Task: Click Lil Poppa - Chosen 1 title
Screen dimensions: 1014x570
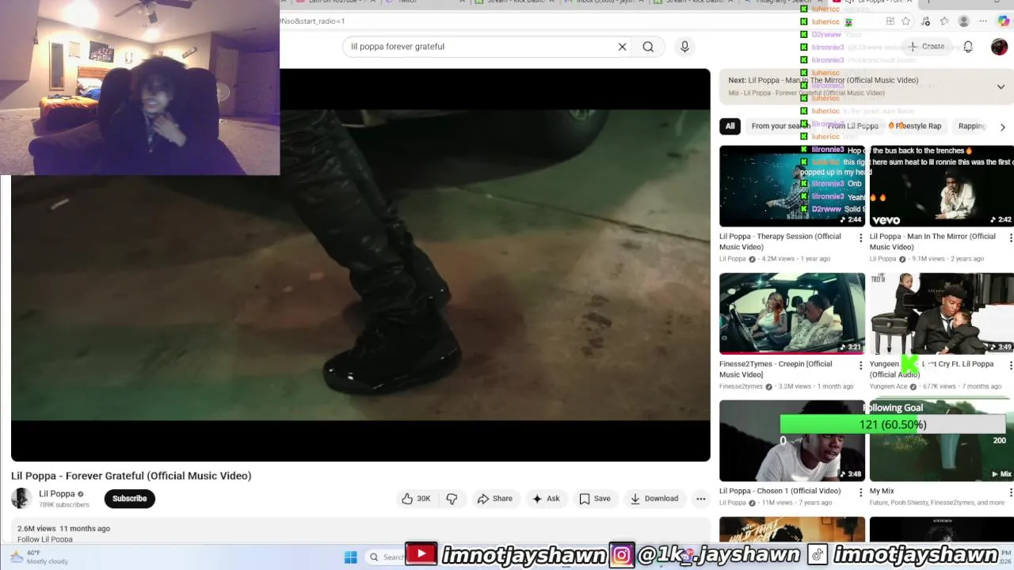Action: click(780, 491)
